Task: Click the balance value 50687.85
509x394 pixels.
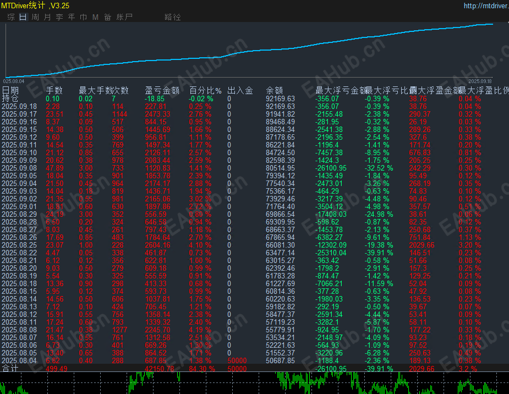Action: tap(281, 361)
